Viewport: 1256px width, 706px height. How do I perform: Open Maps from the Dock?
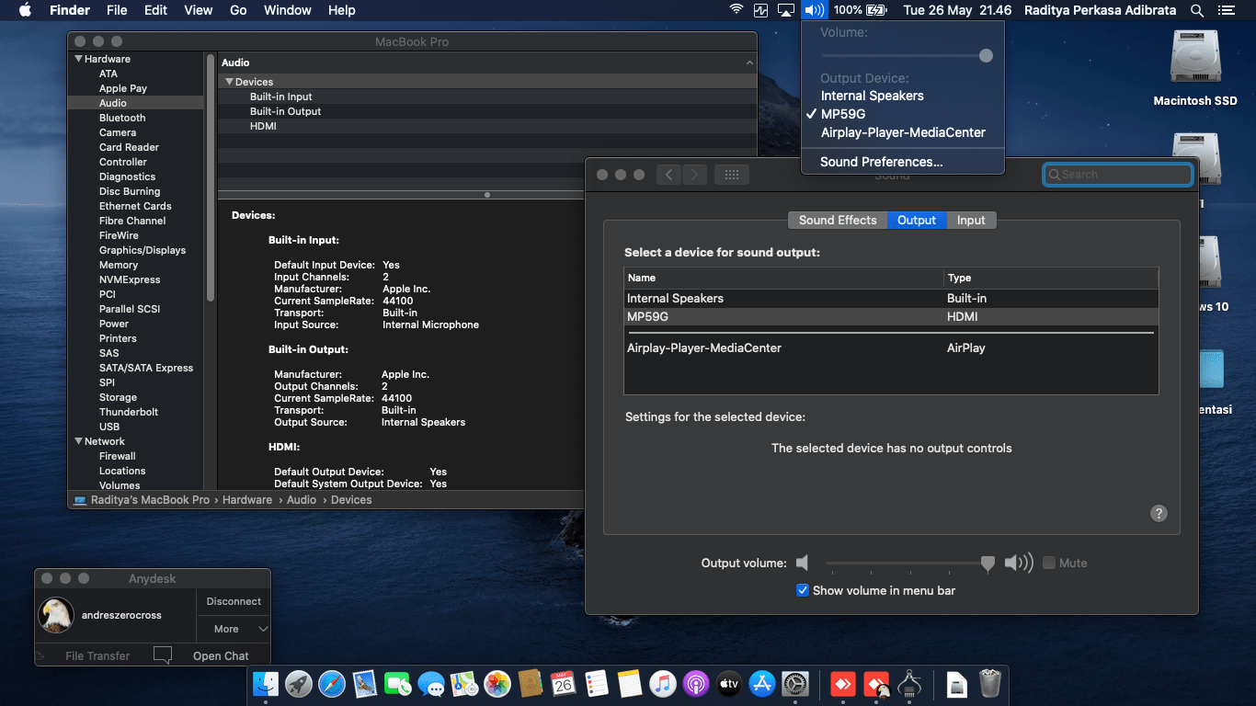pyautogui.click(x=464, y=684)
